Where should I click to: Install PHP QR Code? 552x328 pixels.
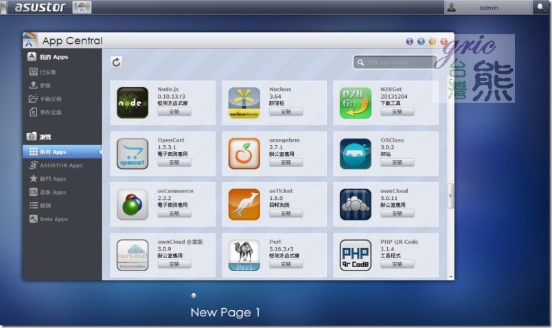point(397,264)
